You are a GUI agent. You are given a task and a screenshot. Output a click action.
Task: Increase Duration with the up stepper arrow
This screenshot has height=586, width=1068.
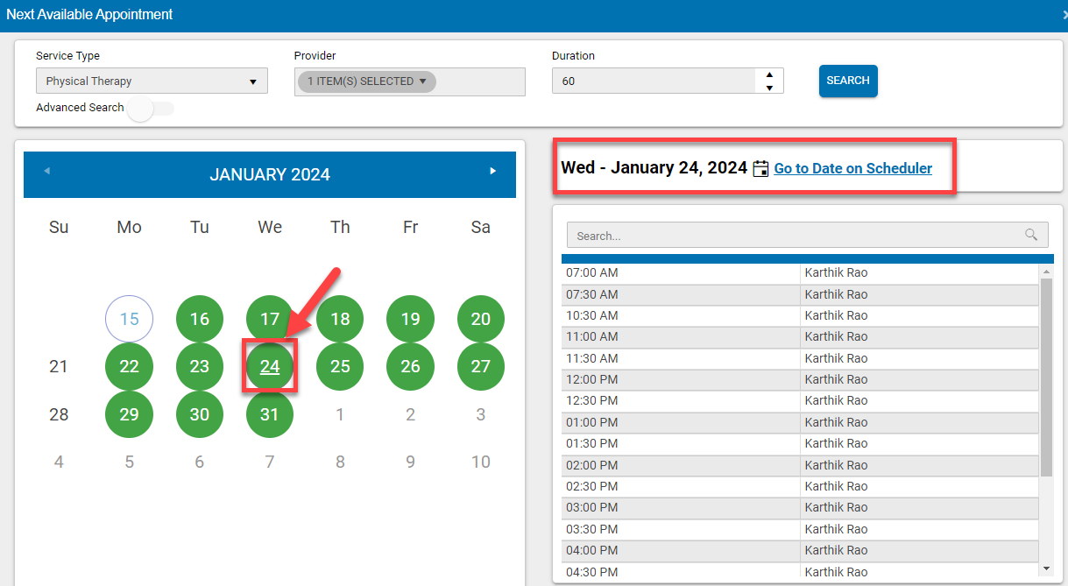pos(768,74)
